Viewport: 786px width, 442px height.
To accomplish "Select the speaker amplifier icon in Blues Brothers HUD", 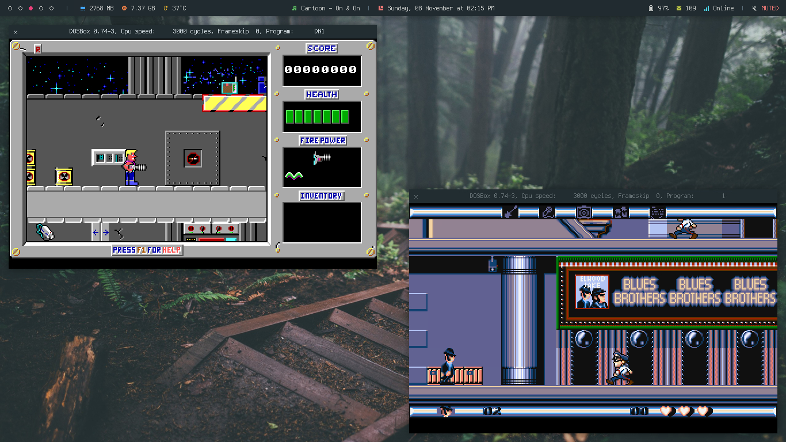I will 584,212.
